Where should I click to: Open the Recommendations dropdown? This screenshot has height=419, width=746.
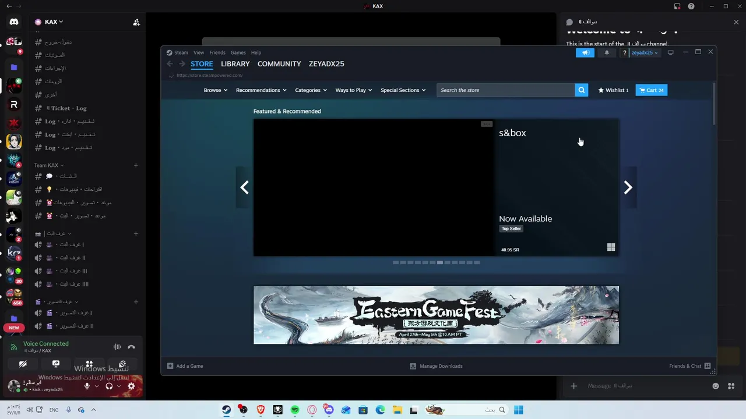(261, 90)
